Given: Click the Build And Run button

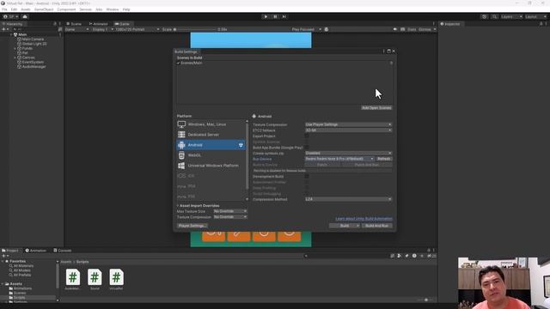Looking at the screenshot, I should (376, 226).
